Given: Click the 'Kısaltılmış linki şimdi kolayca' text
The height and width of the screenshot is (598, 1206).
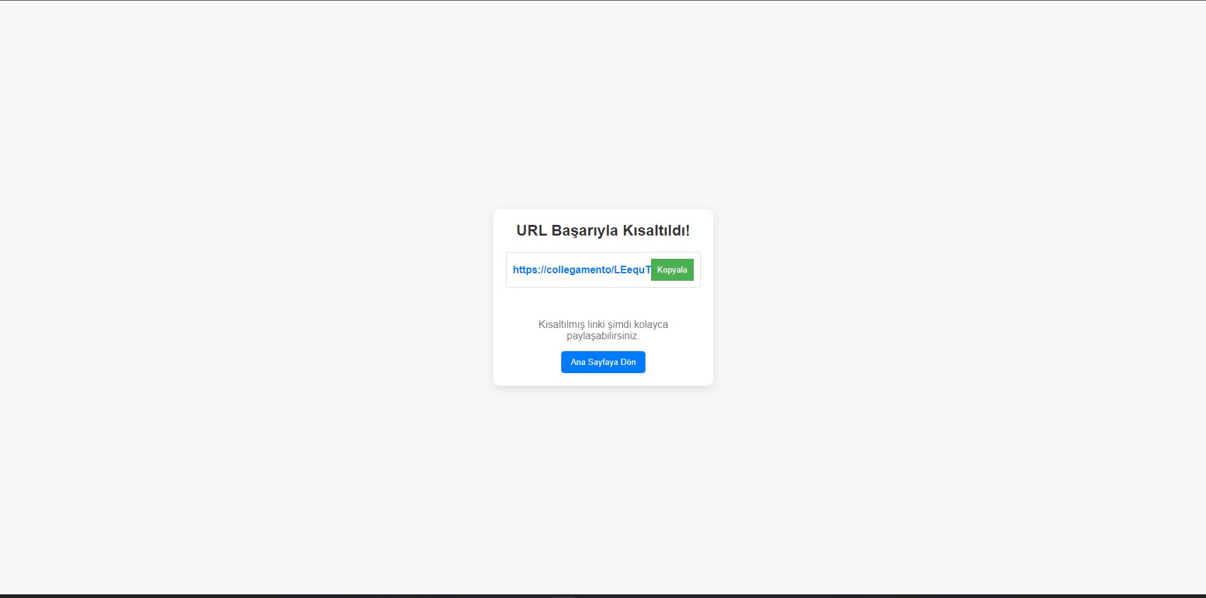Looking at the screenshot, I should (x=603, y=324).
